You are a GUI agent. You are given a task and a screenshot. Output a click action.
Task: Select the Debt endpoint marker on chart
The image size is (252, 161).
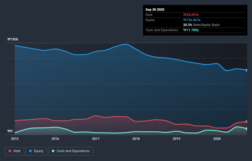click(247, 122)
